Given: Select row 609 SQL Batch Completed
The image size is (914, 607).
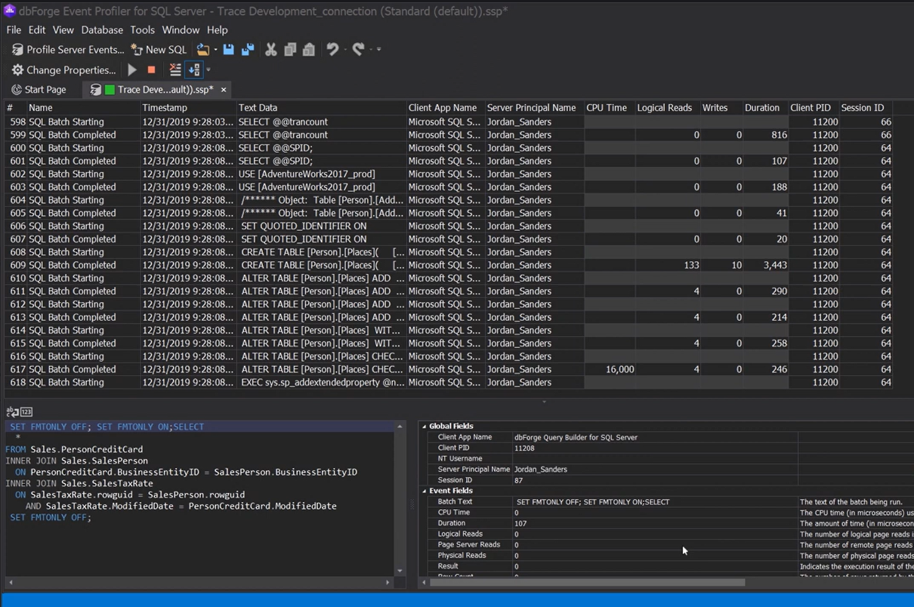Looking at the screenshot, I should coord(91,265).
